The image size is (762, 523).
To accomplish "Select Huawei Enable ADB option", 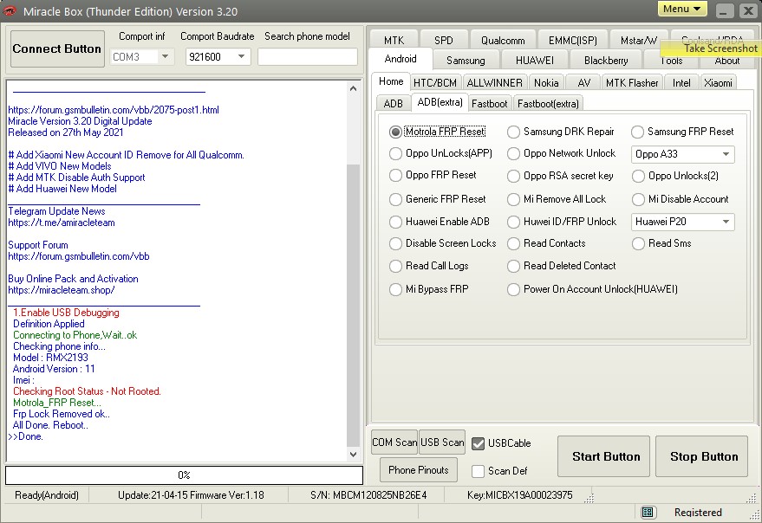I will tap(395, 222).
